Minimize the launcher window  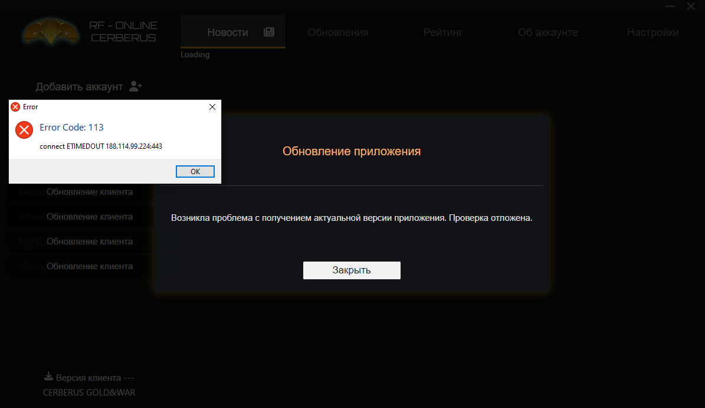[x=670, y=6]
